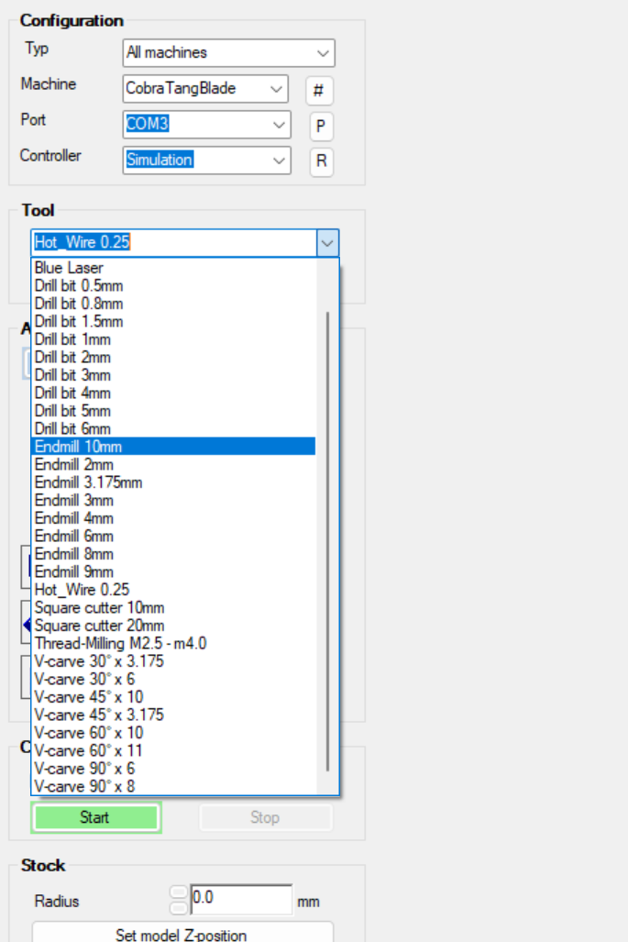
Task: Select V-carve 45° x 3.175 tool
Action: pos(173,715)
